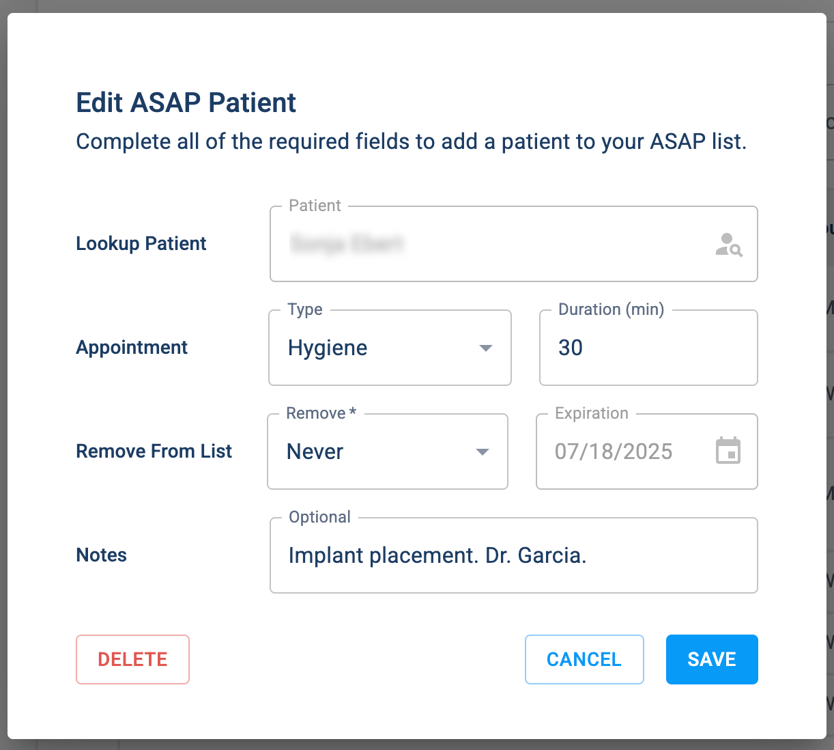Click the Notes row label
The image size is (834, 750).
pyautogui.click(x=102, y=555)
